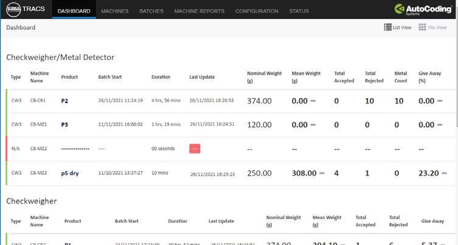Open the Configuration menu

[x=256, y=11]
